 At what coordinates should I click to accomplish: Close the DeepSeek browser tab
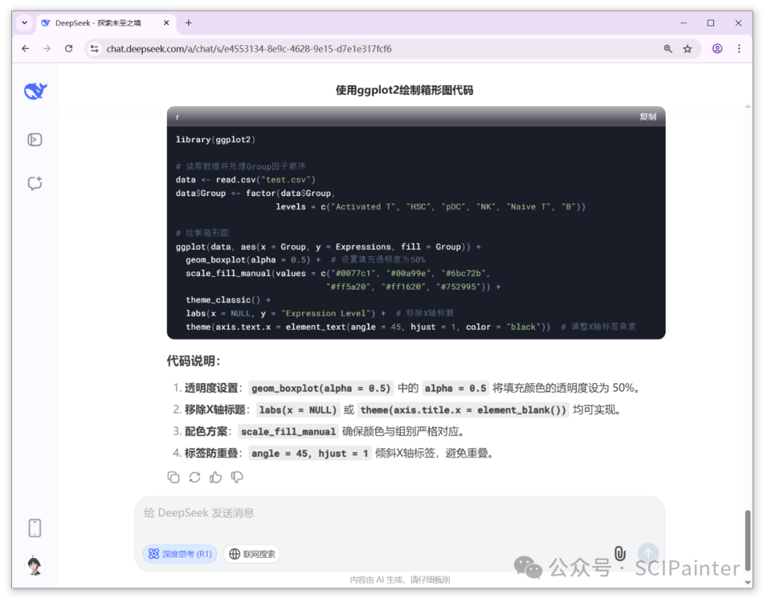166,23
